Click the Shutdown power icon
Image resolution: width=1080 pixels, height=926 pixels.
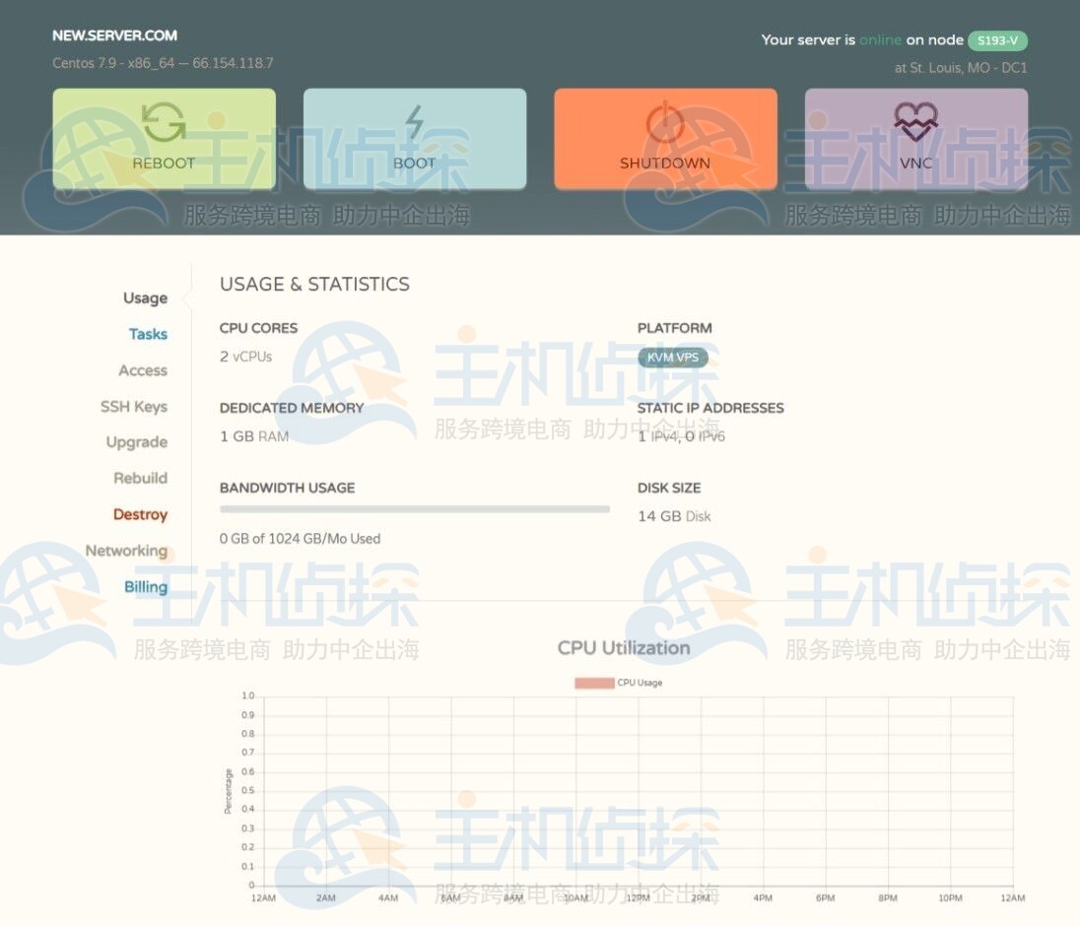pos(665,122)
